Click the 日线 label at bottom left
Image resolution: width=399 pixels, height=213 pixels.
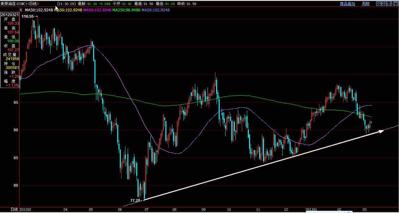tap(14, 210)
